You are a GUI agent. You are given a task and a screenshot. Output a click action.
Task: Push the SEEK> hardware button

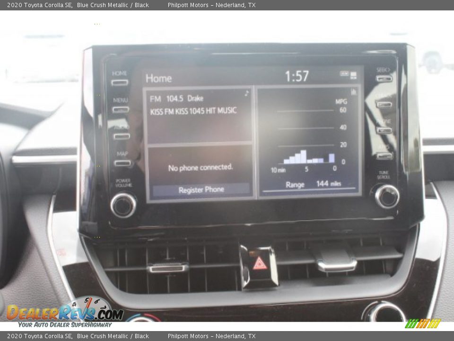point(384,79)
